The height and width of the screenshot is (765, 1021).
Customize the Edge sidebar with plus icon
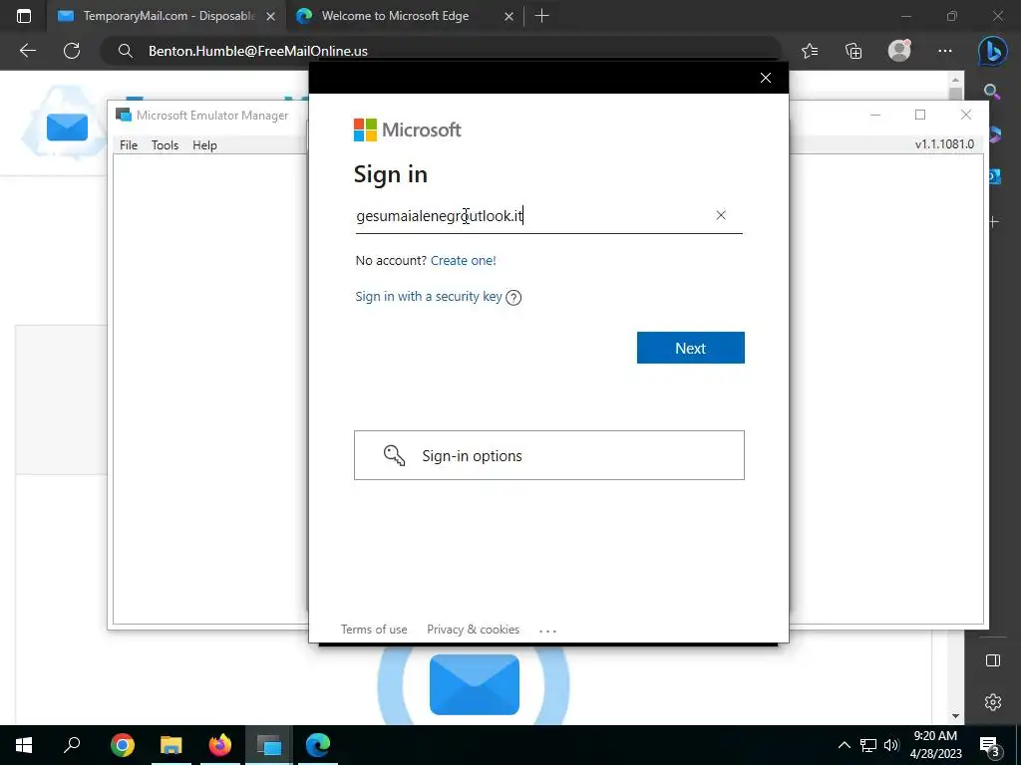pyautogui.click(x=994, y=222)
